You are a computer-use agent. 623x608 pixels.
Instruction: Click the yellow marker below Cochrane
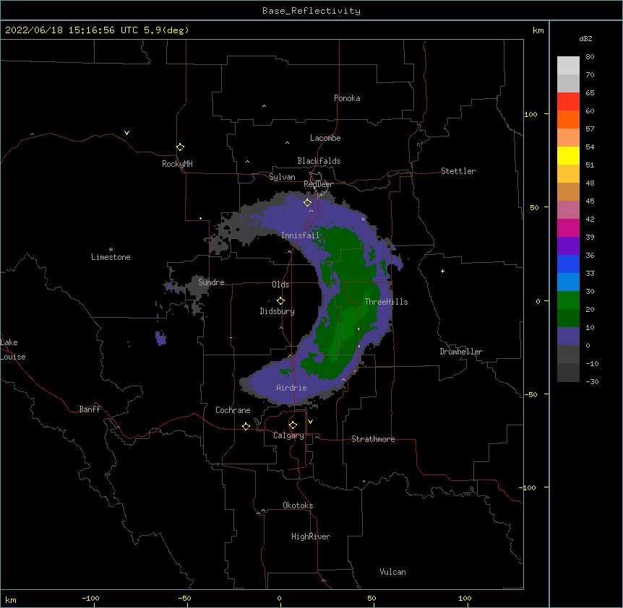tap(246, 427)
